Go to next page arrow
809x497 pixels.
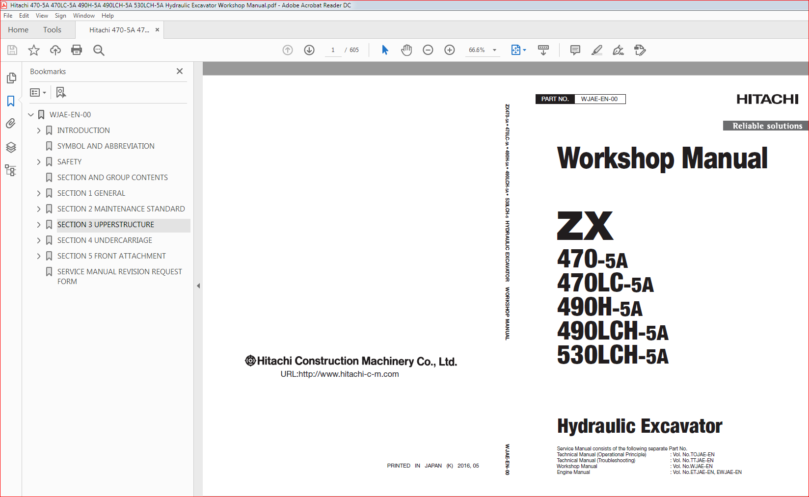pyautogui.click(x=309, y=50)
